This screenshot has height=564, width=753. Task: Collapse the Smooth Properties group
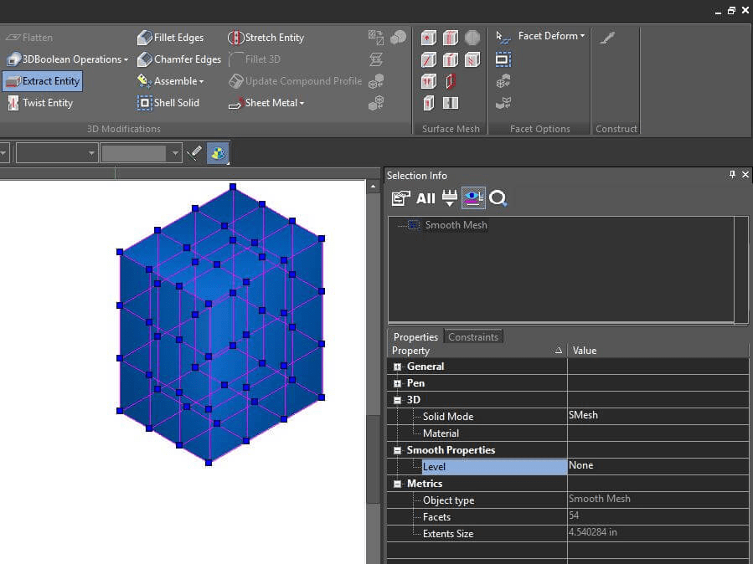tap(398, 450)
